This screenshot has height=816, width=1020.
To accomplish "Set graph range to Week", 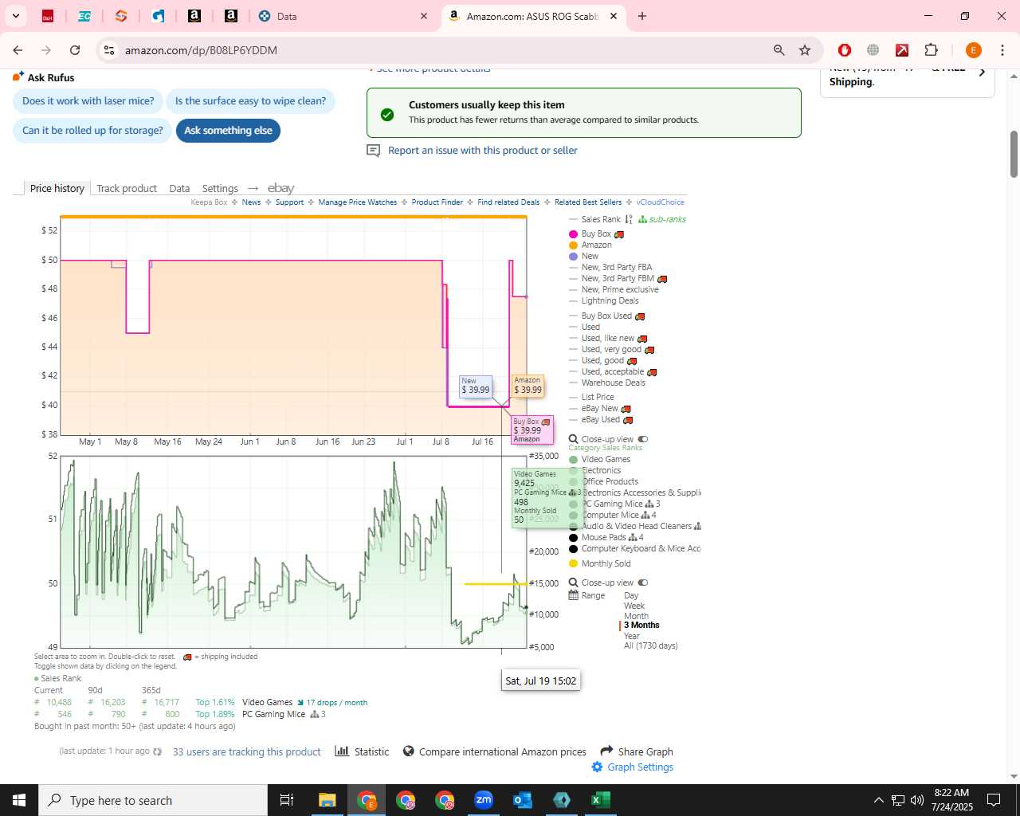I will [634, 606].
